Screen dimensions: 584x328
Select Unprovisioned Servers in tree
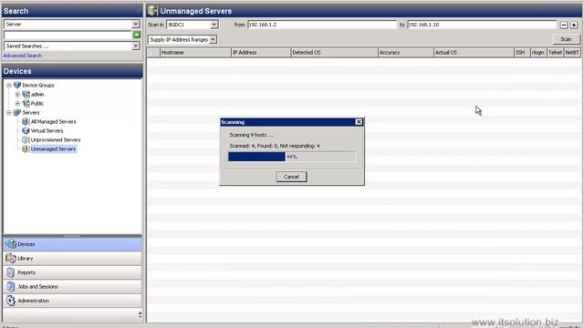56,139
